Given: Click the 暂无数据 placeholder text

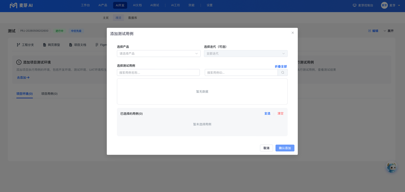Looking at the screenshot, I should click(x=202, y=92).
